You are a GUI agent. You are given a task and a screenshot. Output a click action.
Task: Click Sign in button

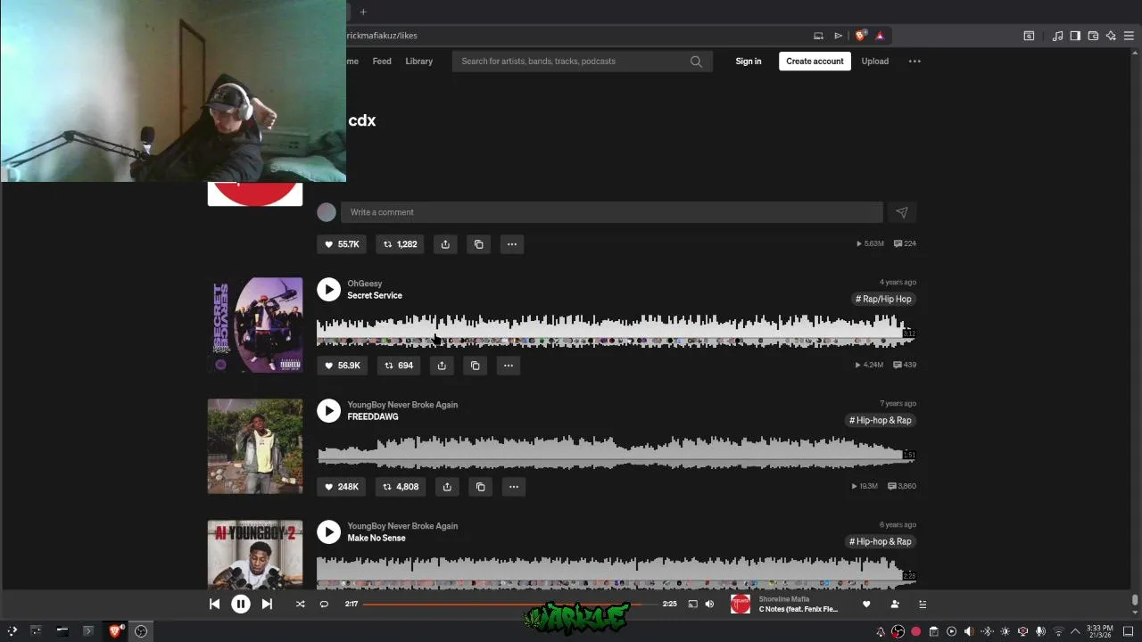coord(749,62)
